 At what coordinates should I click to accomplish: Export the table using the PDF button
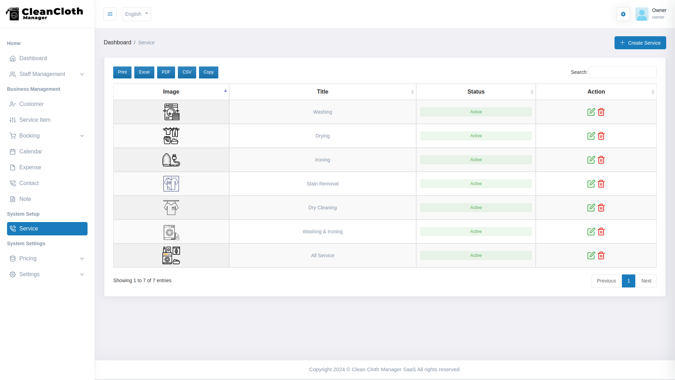[166, 72]
